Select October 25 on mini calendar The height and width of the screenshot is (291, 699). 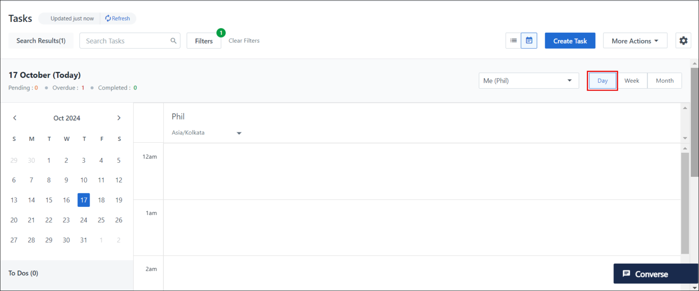click(x=101, y=220)
